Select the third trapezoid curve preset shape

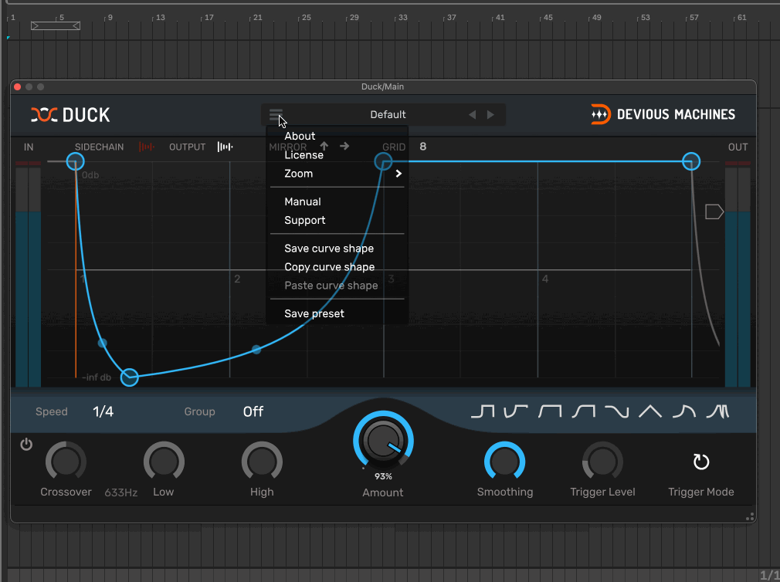tap(550, 411)
